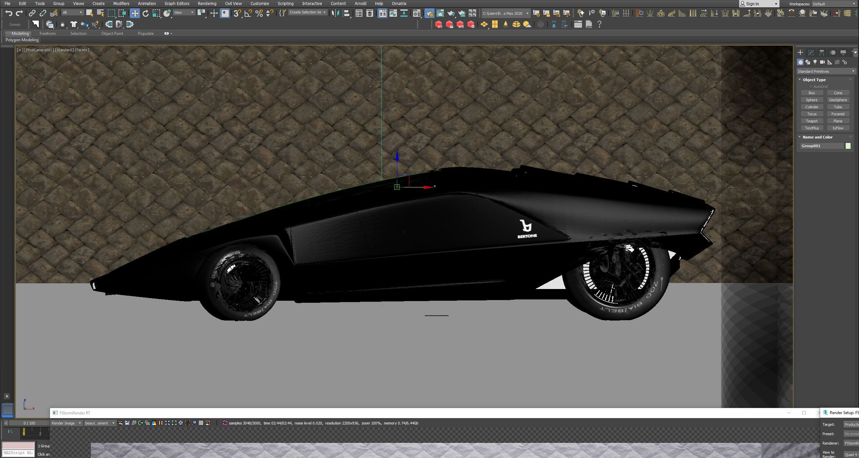Open RGB color channels in FStormRender
859x458 pixels.
tap(154, 423)
